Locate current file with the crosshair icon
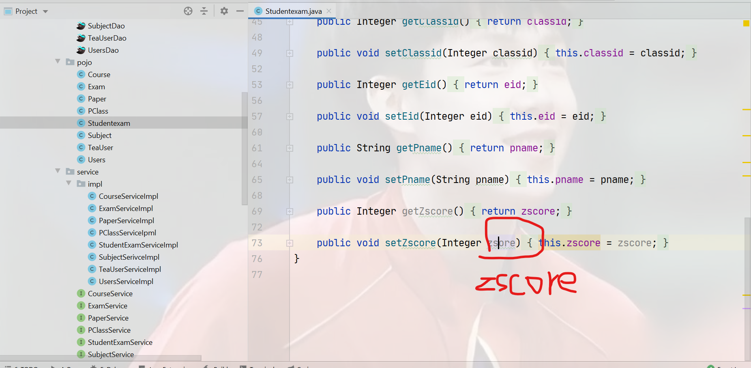Screen dimensions: 751x368 [x=188, y=11]
